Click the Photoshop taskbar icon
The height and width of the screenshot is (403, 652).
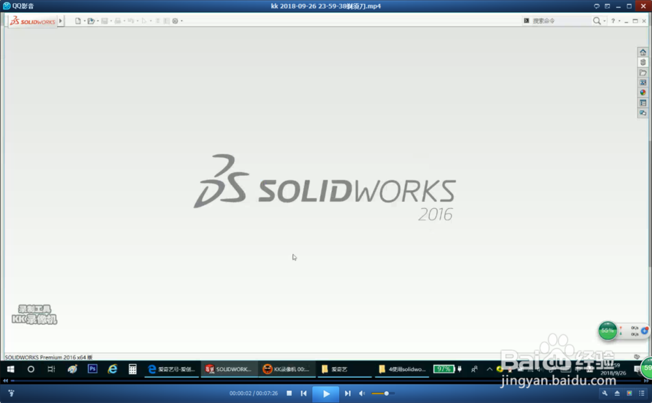(x=93, y=368)
